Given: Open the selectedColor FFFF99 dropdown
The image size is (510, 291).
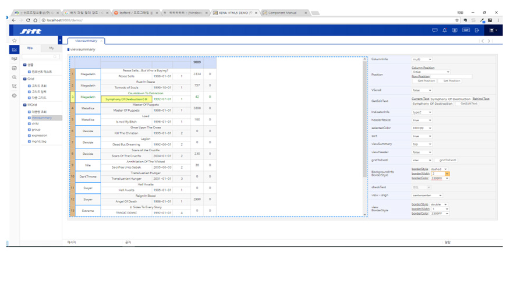Looking at the screenshot, I should [x=422, y=128].
